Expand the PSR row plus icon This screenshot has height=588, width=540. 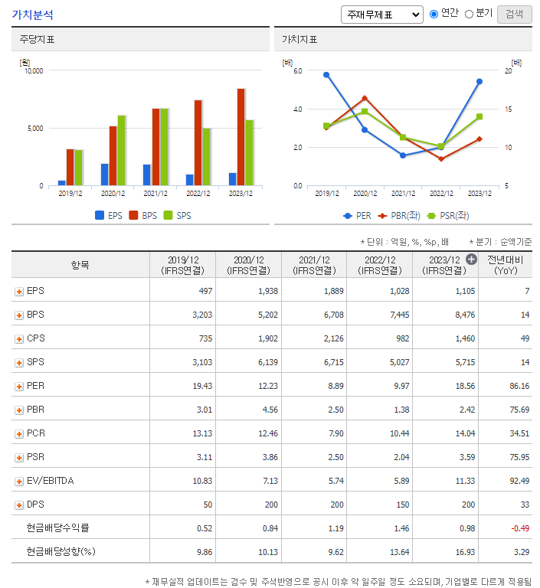click(x=19, y=458)
